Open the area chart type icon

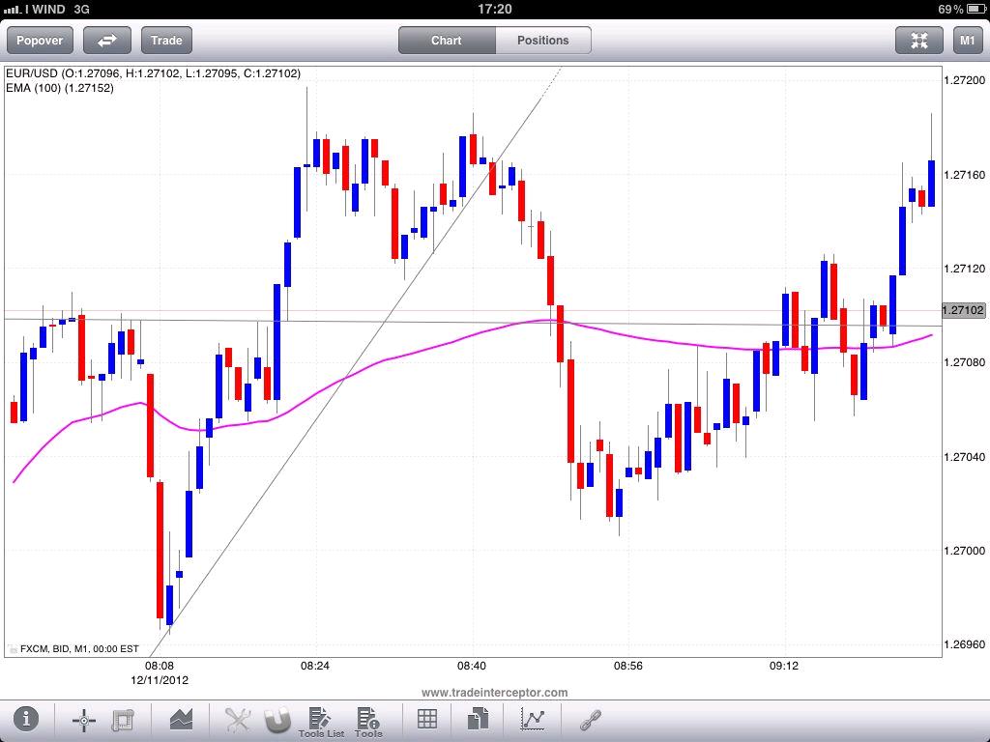point(181,719)
